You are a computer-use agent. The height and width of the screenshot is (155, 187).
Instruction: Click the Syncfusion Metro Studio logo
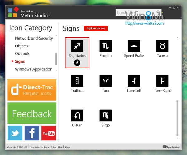[14, 12]
